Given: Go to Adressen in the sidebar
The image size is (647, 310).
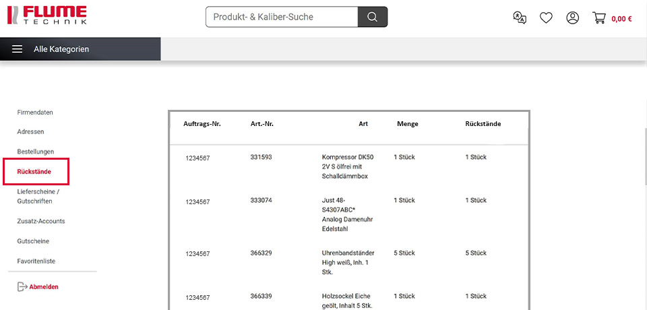Looking at the screenshot, I should (30, 132).
